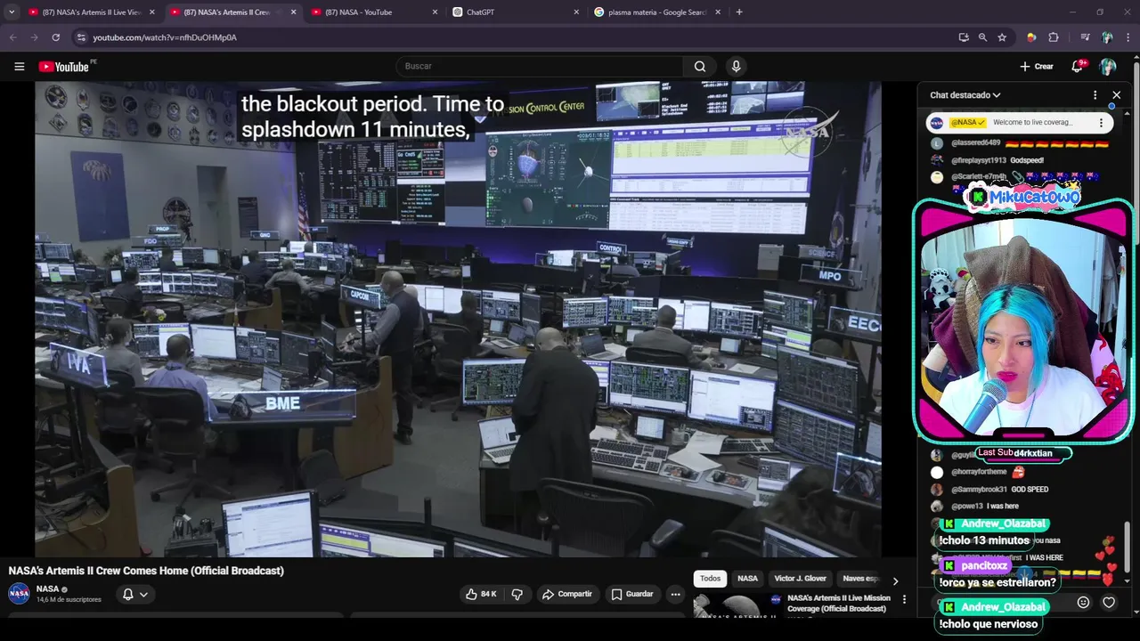The image size is (1140, 641).
Task: Open Chrome profile avatar
Action: click(1107, 37)
